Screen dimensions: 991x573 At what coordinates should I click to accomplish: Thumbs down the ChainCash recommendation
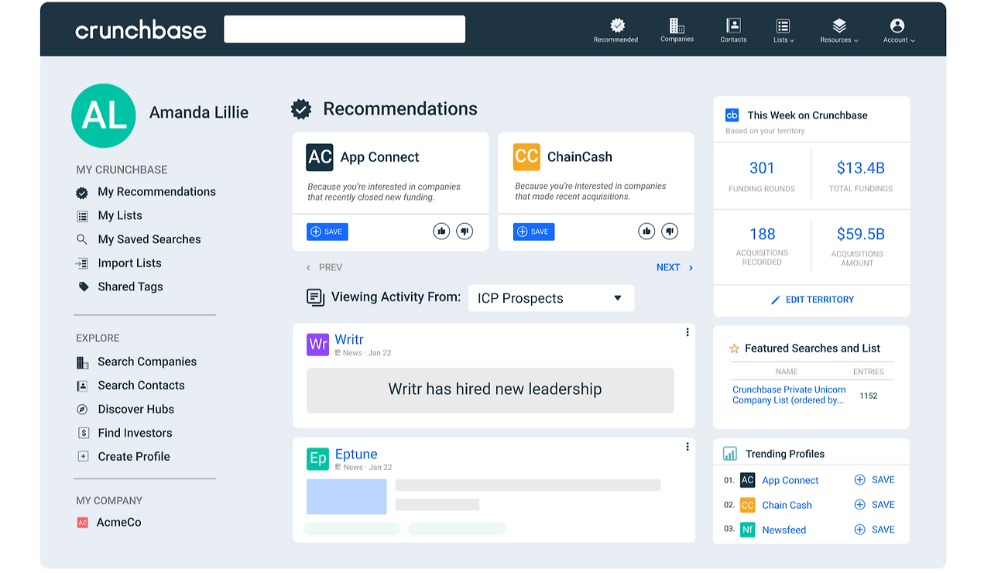(x=670, y=231)
